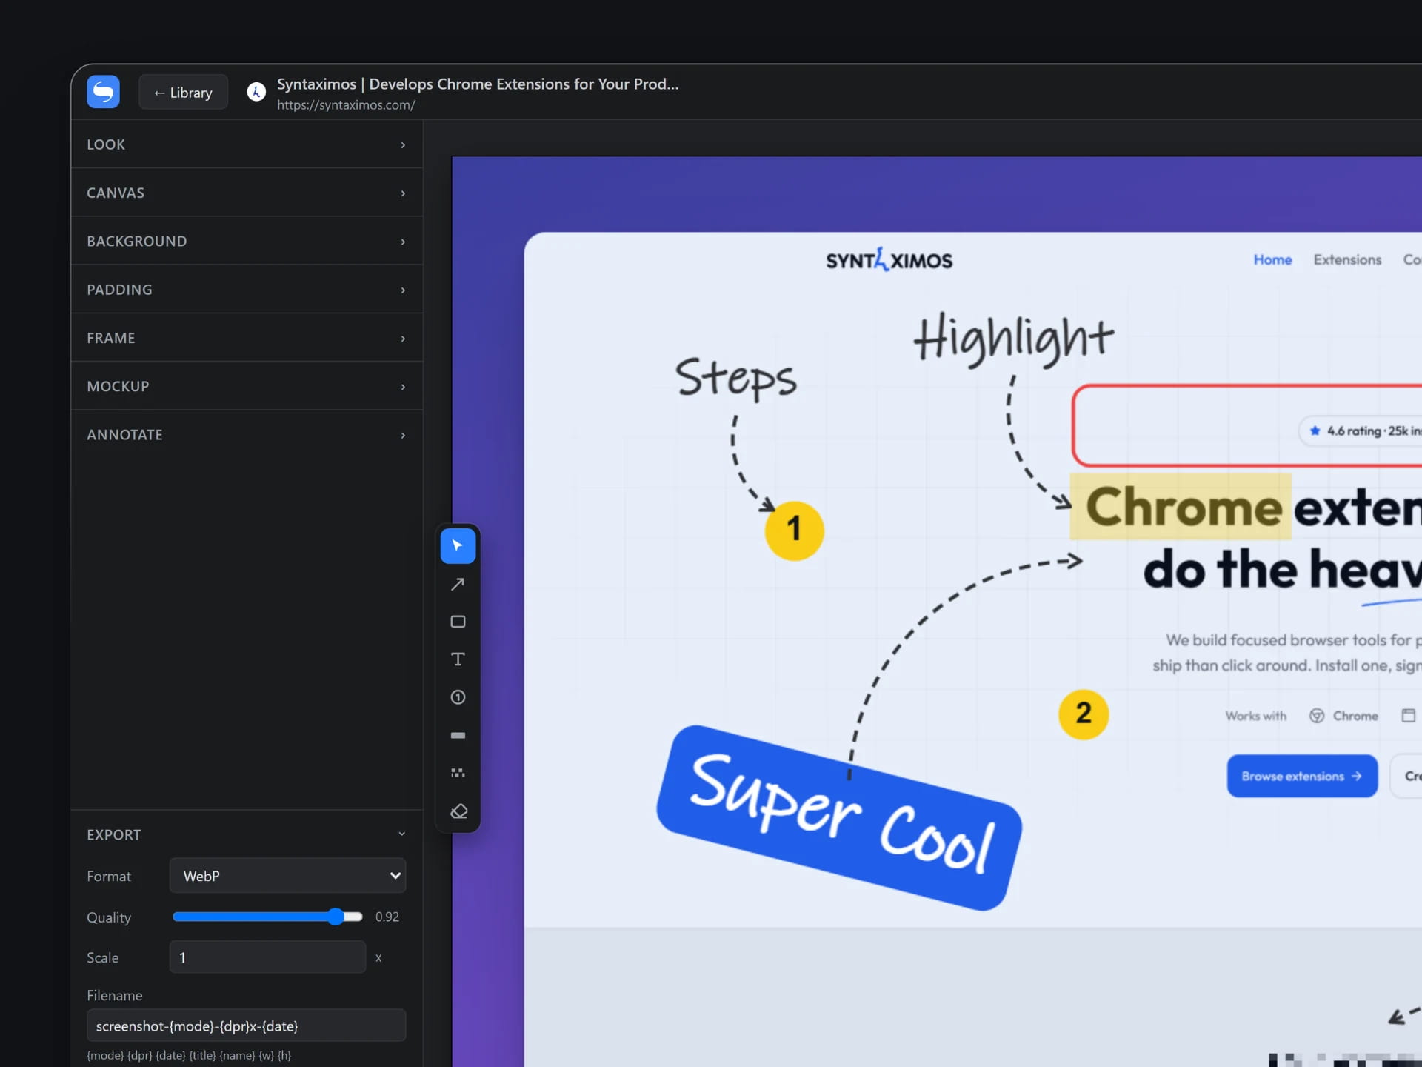Go back to the Library

183,93
